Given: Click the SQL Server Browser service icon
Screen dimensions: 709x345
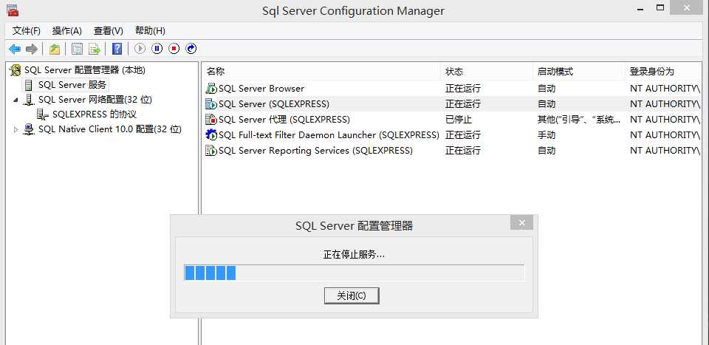Looking at the screenshot, I should click(x=211, y=89).
